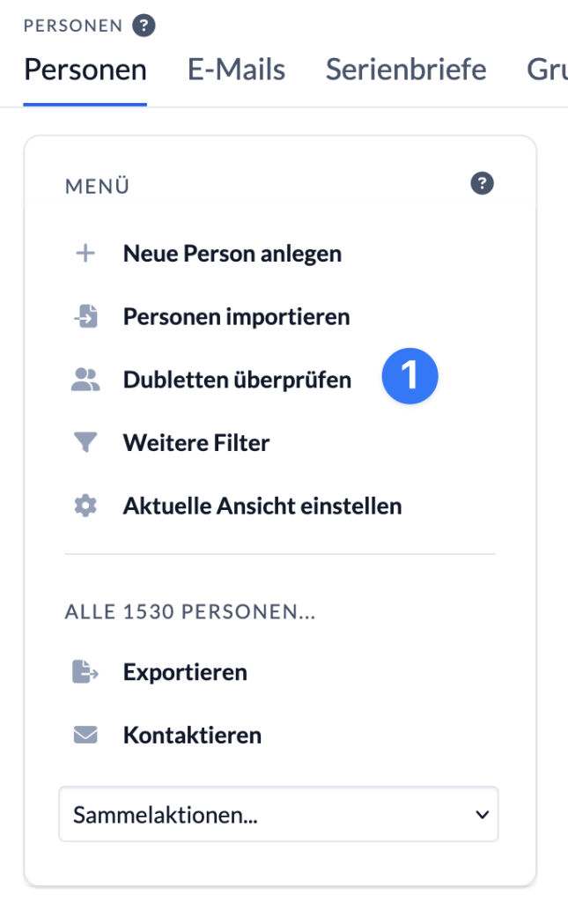Open the Serienbriefe tab

point(406,69)
